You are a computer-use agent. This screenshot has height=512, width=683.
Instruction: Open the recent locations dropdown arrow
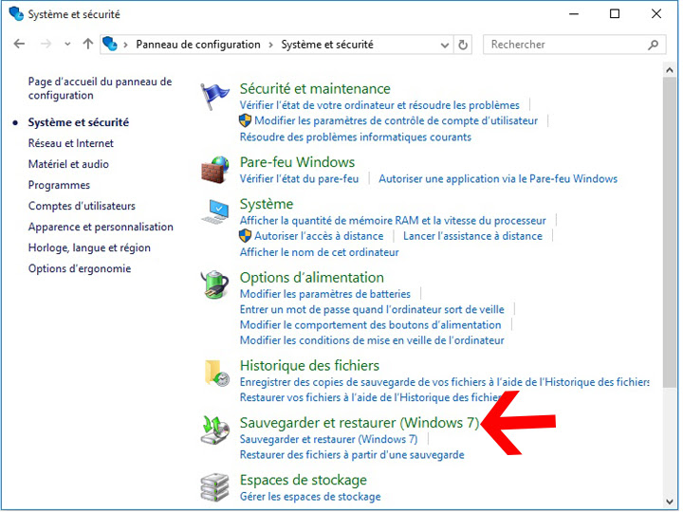tap(67, 44)
